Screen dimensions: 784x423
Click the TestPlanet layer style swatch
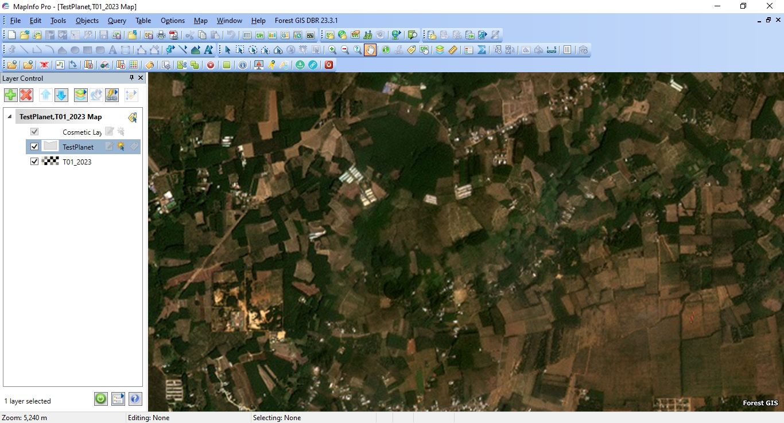(x=51, y=147)
